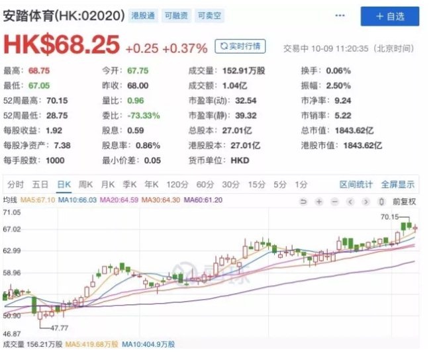Screen dimensions: 437x352
Task: Click the percent change +0.37%
Action: point(185,49)
